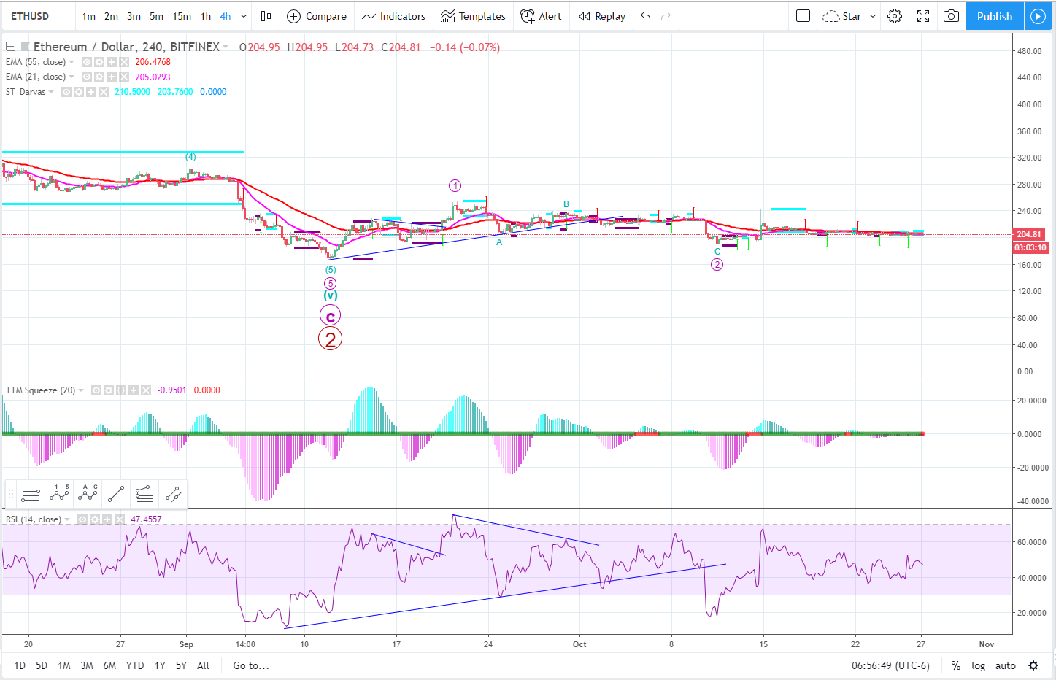This screenshot has width=1056, height=680.
Task: Select the Elliott 1-5 wave tool
Action: (x=59, y=494)
